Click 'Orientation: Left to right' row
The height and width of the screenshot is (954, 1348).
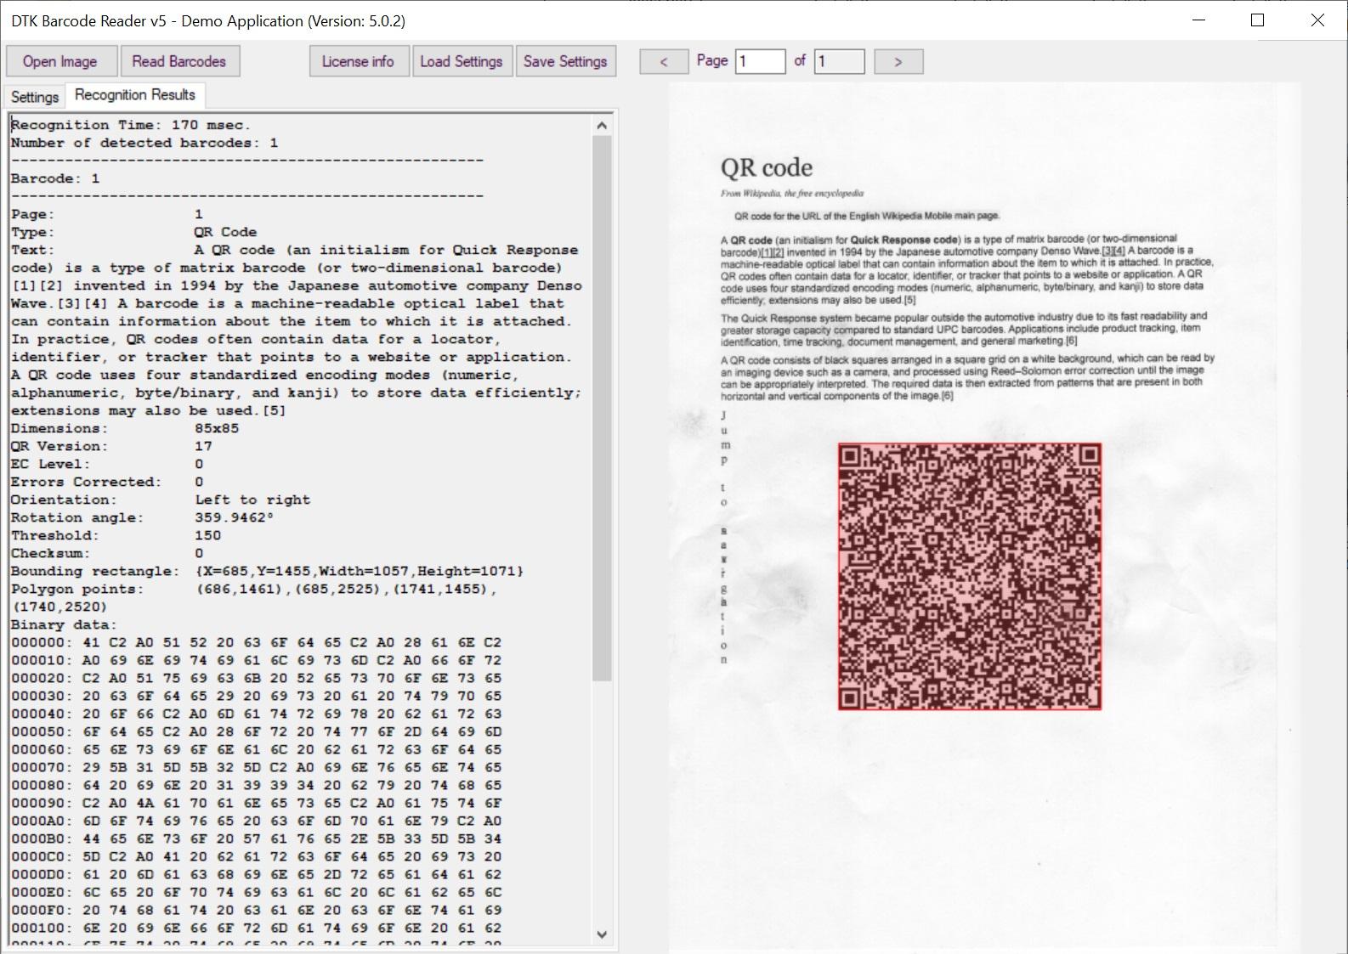[161, 500]
